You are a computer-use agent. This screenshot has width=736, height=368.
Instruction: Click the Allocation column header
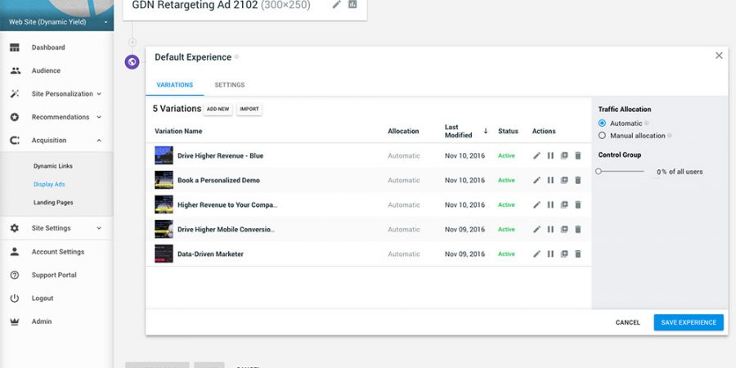(403, 132)
